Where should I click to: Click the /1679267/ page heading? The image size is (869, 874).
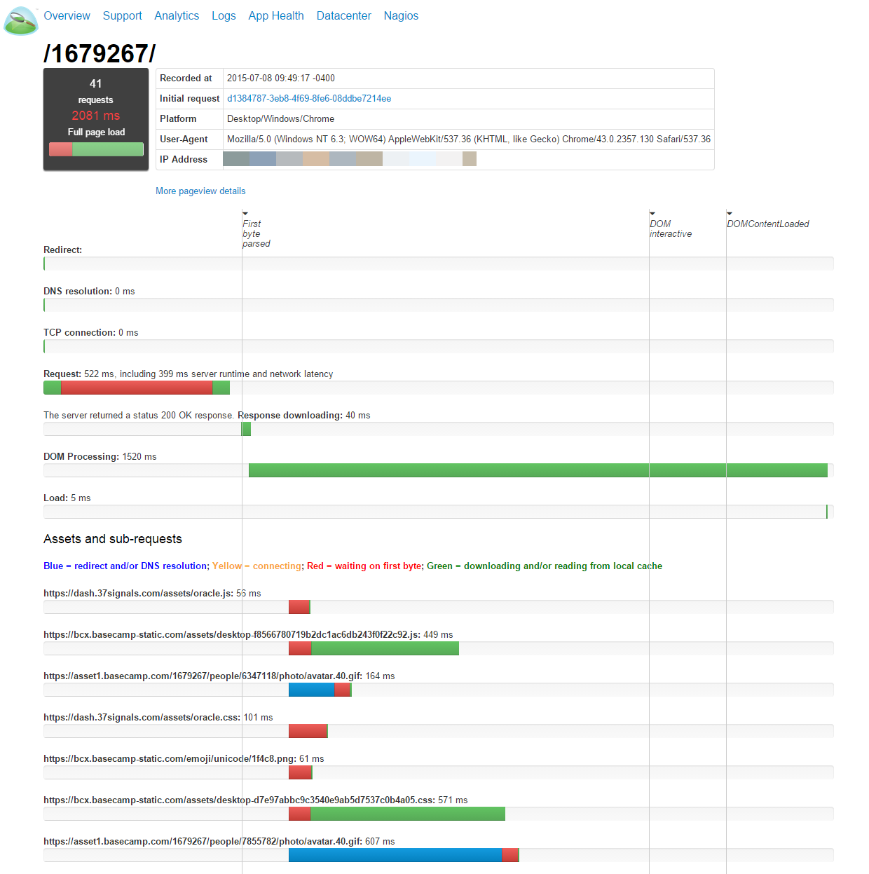tap(100, 53)
